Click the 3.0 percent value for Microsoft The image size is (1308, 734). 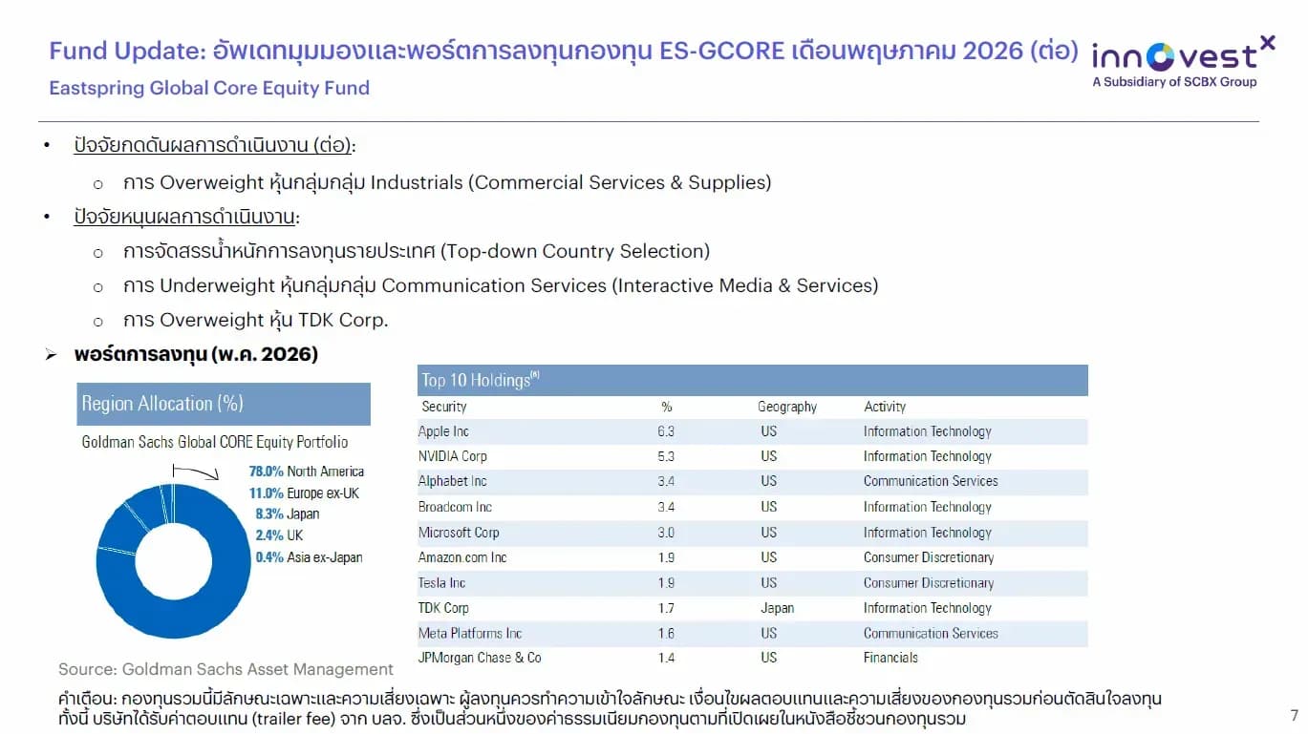pos(666,533)
